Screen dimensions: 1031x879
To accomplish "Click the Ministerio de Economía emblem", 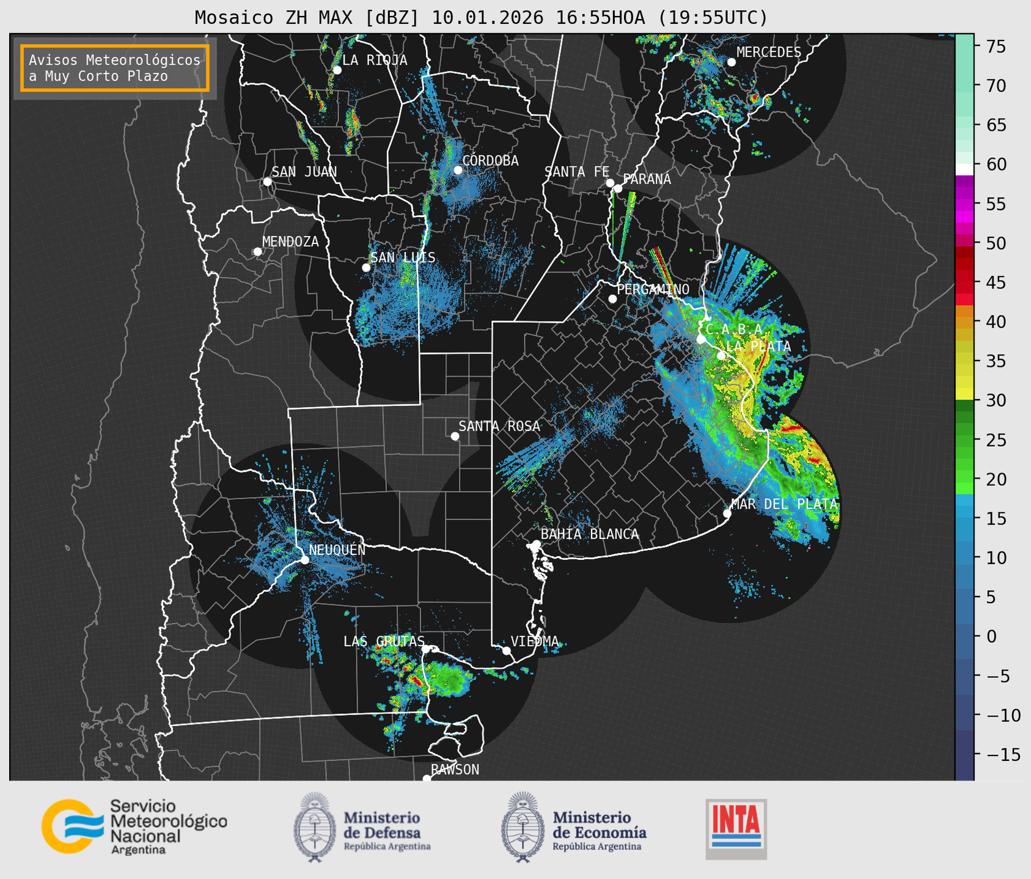I will (522, 827).
